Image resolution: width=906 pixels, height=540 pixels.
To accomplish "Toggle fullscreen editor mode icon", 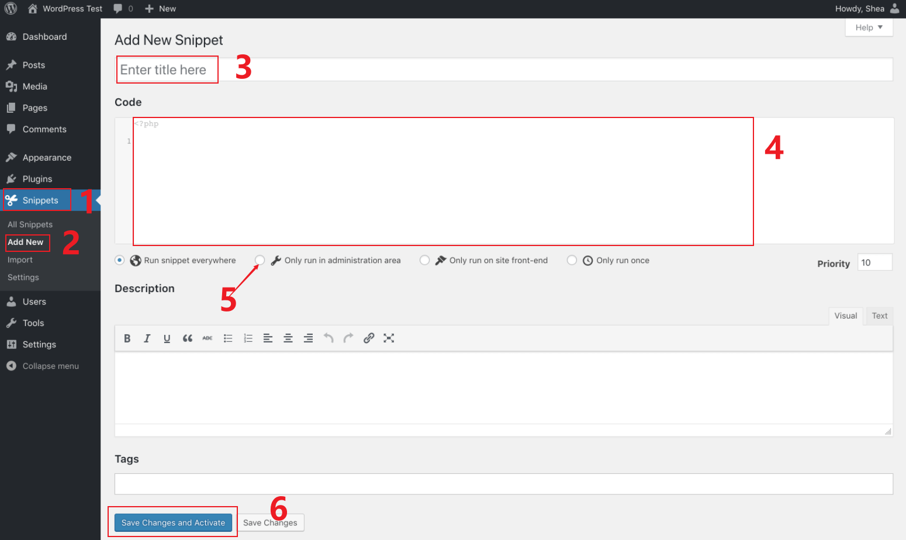I will coord(389,338).
